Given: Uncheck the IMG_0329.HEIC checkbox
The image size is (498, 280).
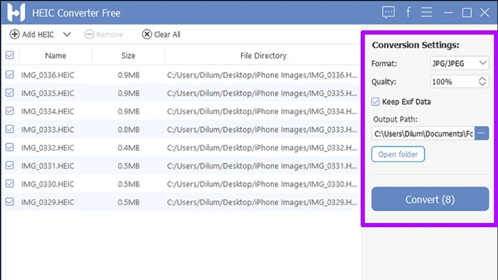Looking at the screenshot, I should pos(10,202).
